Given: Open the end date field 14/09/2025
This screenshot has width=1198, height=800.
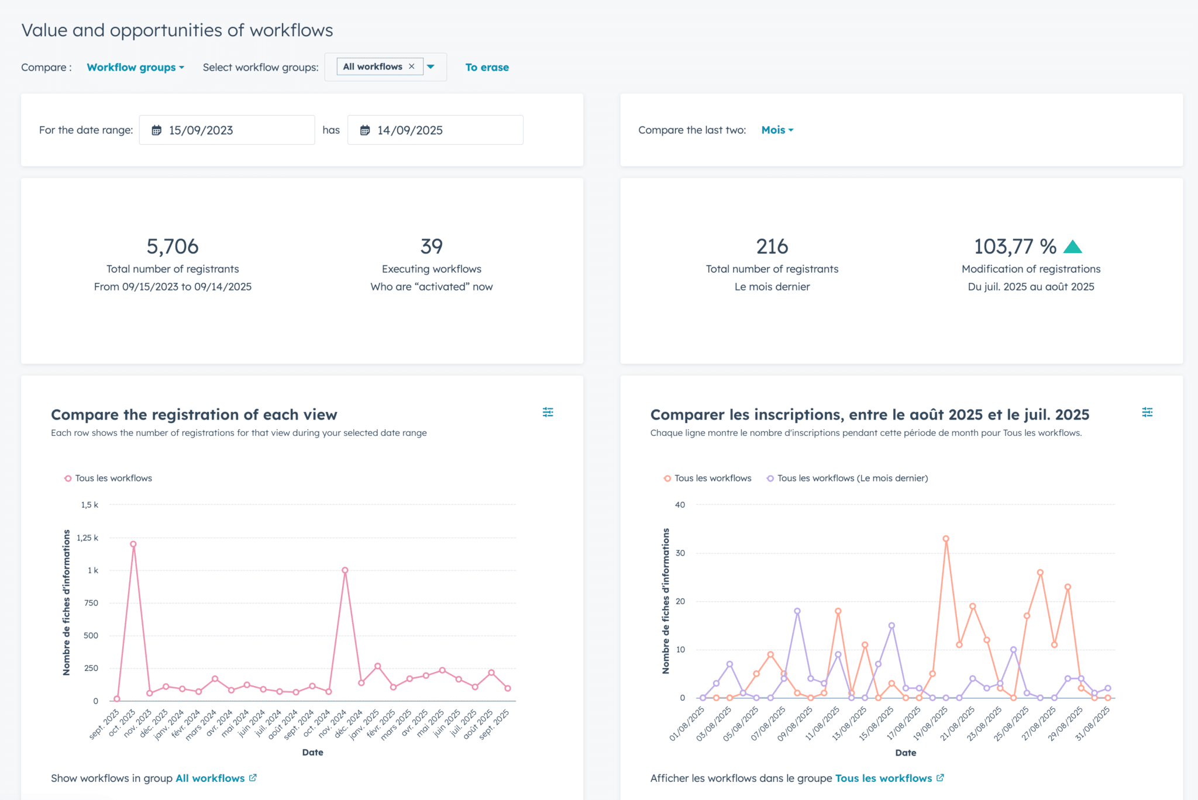Looking at the screenshot, I should [x=435, y=130].
